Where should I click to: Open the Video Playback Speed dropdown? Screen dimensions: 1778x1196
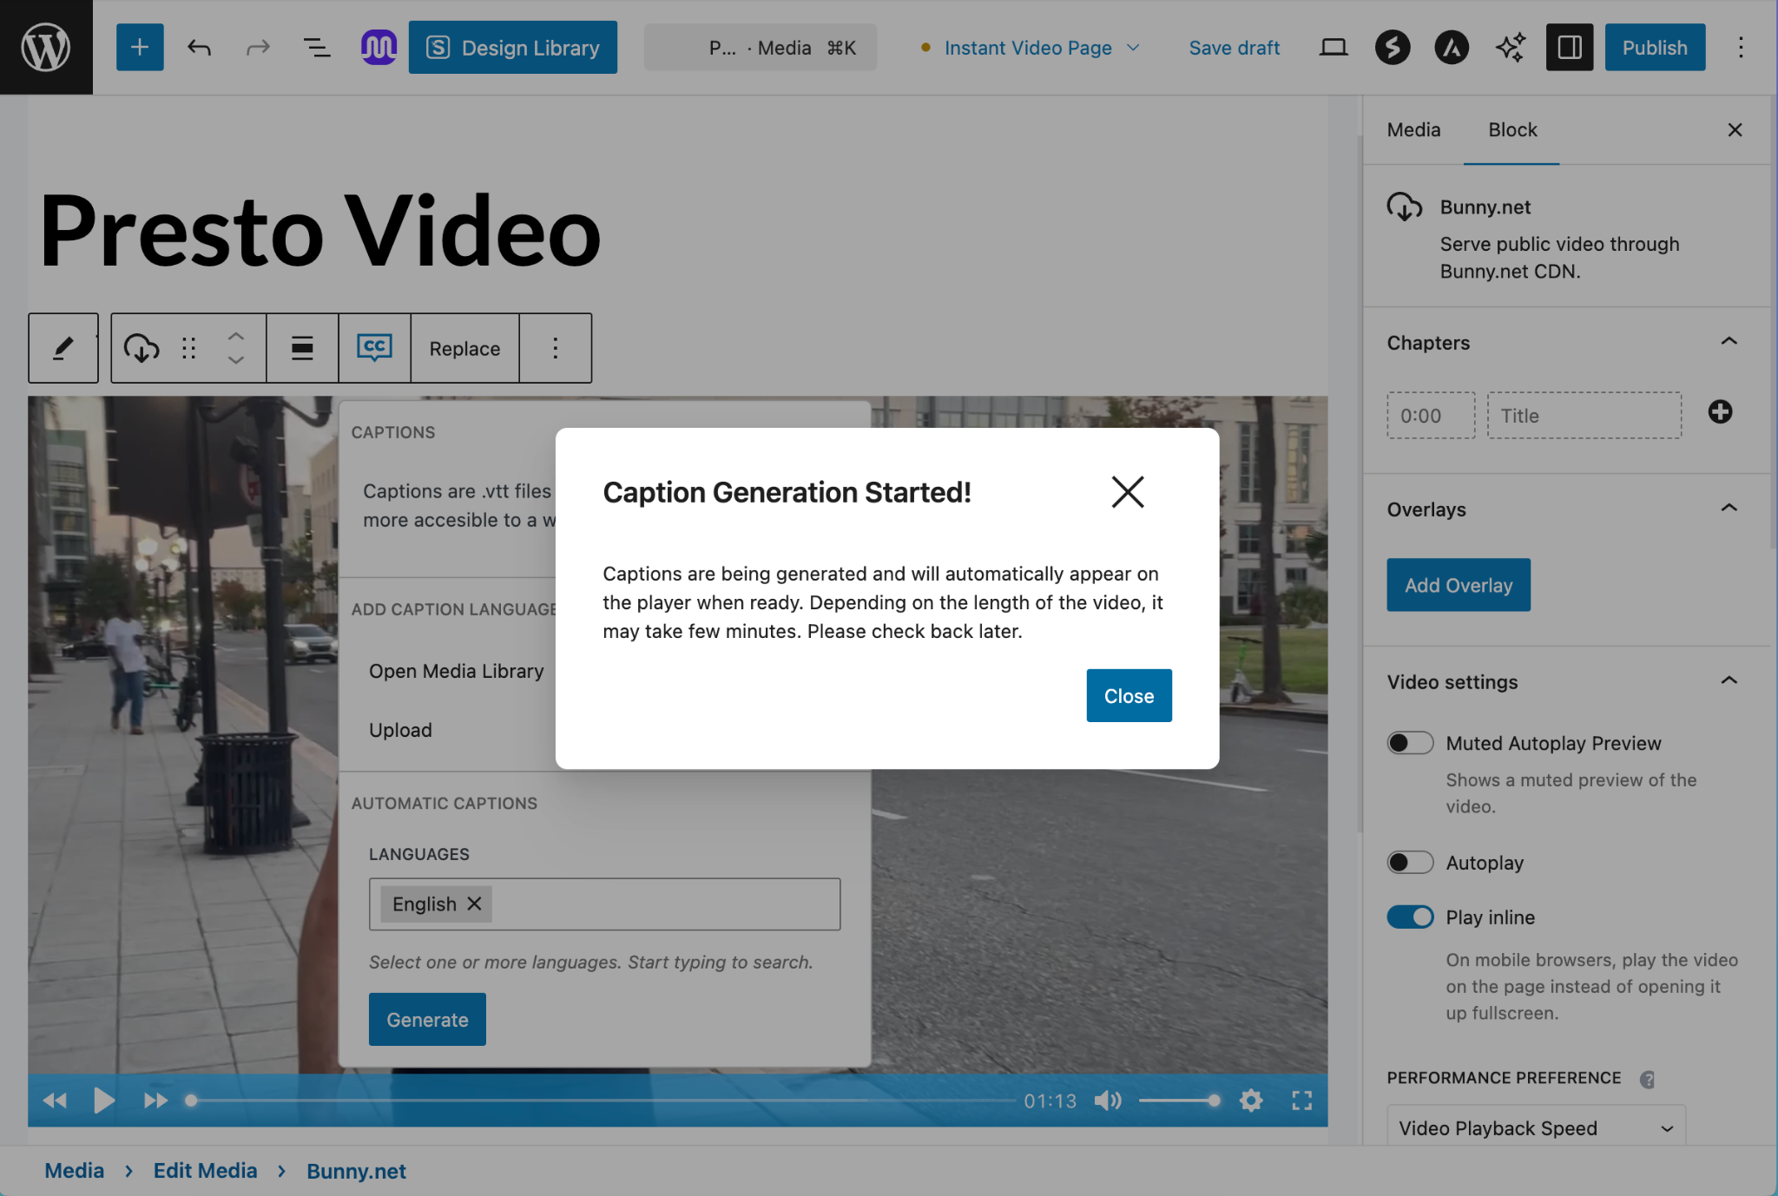pos(1535,1127)
